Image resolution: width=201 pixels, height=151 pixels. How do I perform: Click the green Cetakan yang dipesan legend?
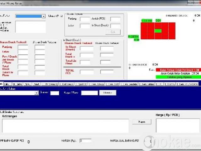(177, 77)
